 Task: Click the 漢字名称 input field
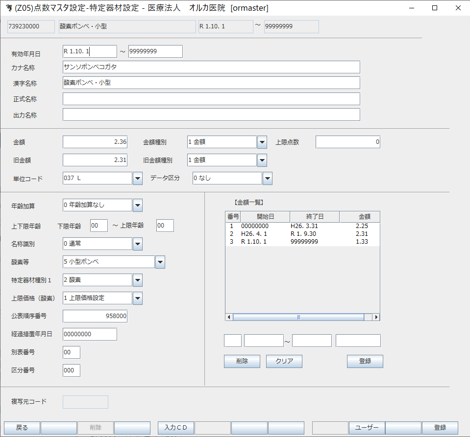(x=211, y=83)
